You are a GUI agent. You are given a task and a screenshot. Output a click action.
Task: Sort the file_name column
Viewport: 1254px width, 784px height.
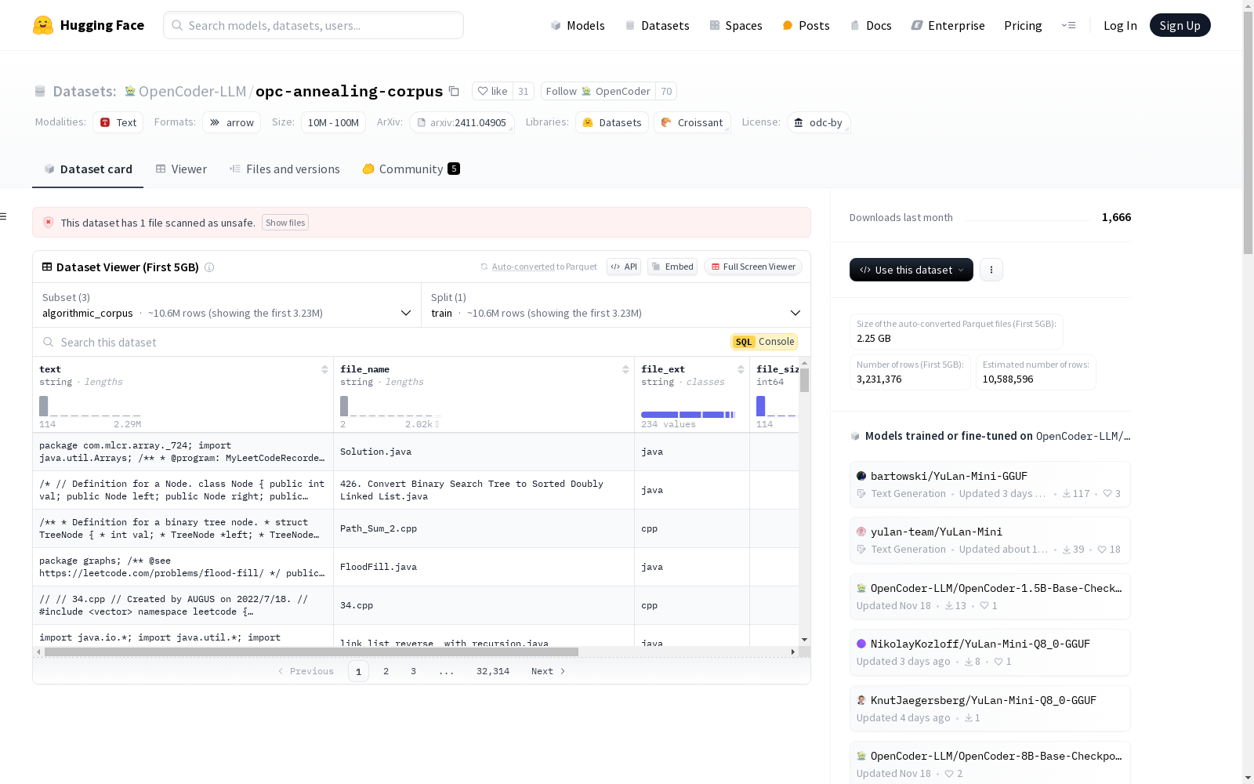click(x=625, y=369)
